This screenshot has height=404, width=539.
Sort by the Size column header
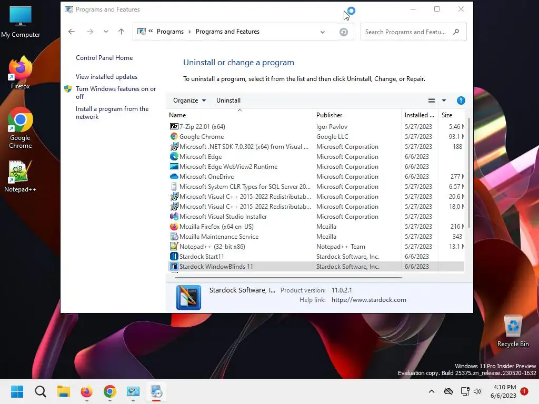pyautogui.click(x=451, y=115)
